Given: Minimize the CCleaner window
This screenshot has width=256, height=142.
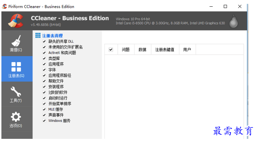Looking at the screenshot, I should [211, 7].
